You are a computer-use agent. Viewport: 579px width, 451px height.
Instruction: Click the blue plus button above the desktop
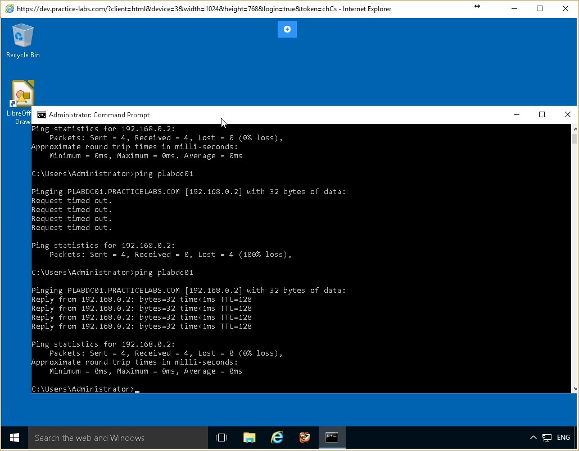[287, 29]
